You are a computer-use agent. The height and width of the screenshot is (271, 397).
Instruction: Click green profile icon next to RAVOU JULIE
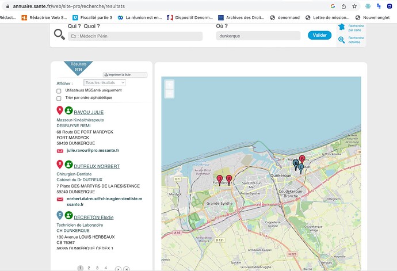[x=68, y=110]
